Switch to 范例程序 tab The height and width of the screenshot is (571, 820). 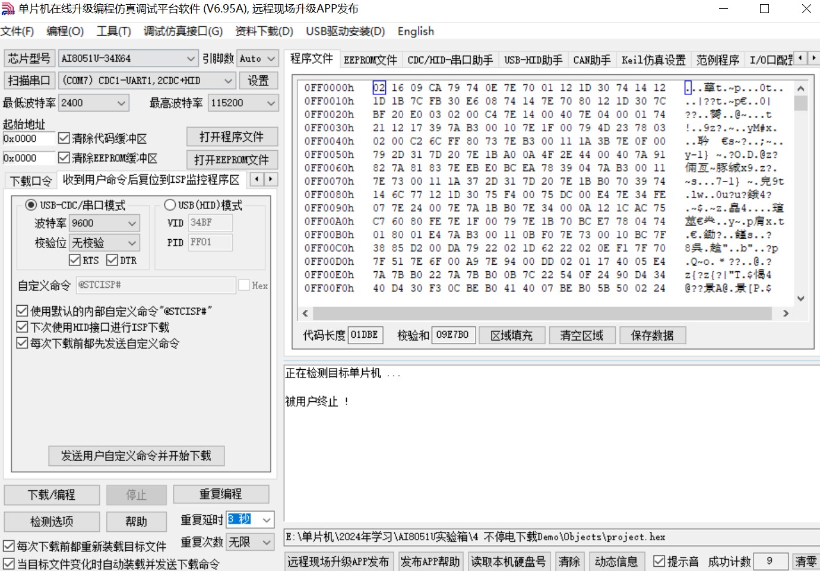[717, 60]
